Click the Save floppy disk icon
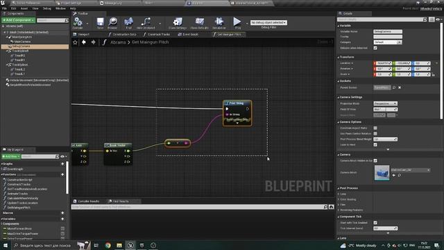Screen dimensions: 444x250 (100, 22)
